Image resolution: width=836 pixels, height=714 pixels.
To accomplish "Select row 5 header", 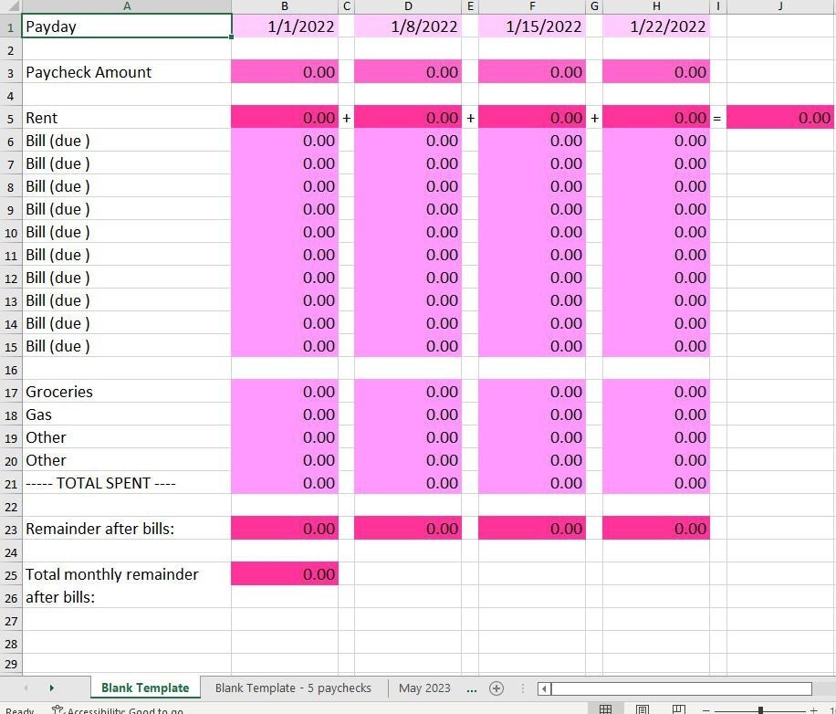I will click(10, 117).
